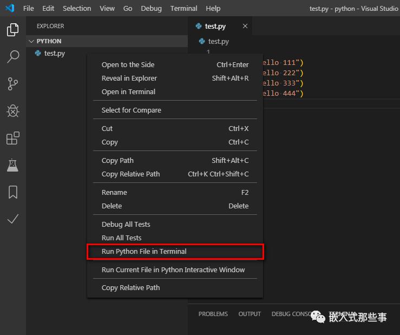Choose Cut from context menu
The height and width of the screenshot is (335, 400).
(x=175, y=129)
